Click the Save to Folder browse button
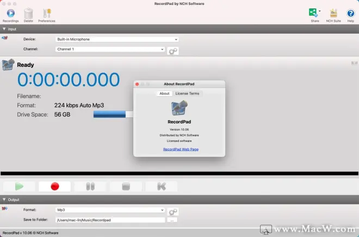The image size is (359, 237). (172, 220)
